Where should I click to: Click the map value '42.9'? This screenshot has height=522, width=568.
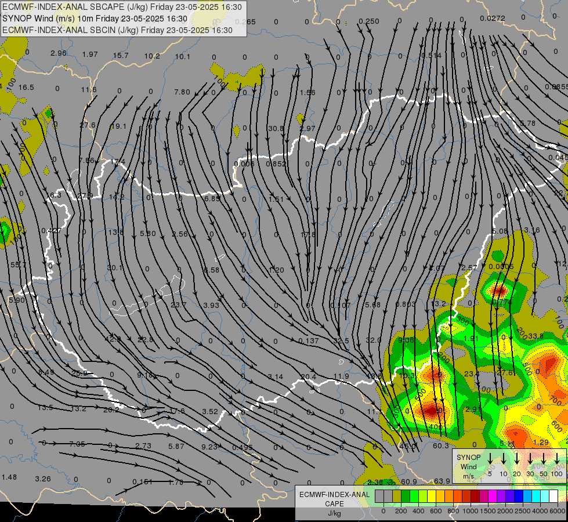(113, 339)
